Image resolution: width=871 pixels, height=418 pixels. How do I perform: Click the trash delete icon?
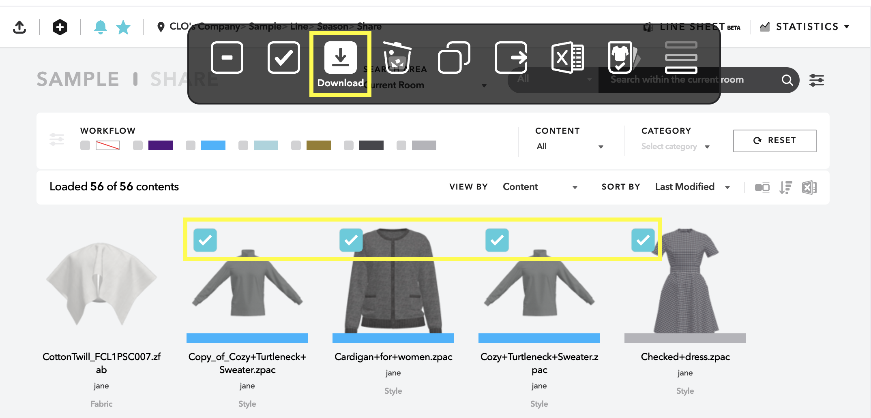pyautogui.click(x=397, y=58)
